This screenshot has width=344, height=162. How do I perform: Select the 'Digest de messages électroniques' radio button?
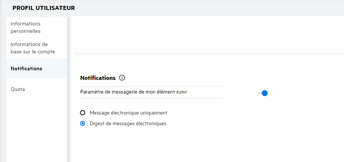83,124
